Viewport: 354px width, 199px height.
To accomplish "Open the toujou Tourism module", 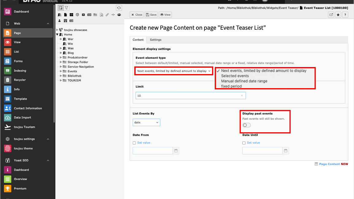I will (x=24, y=127).
